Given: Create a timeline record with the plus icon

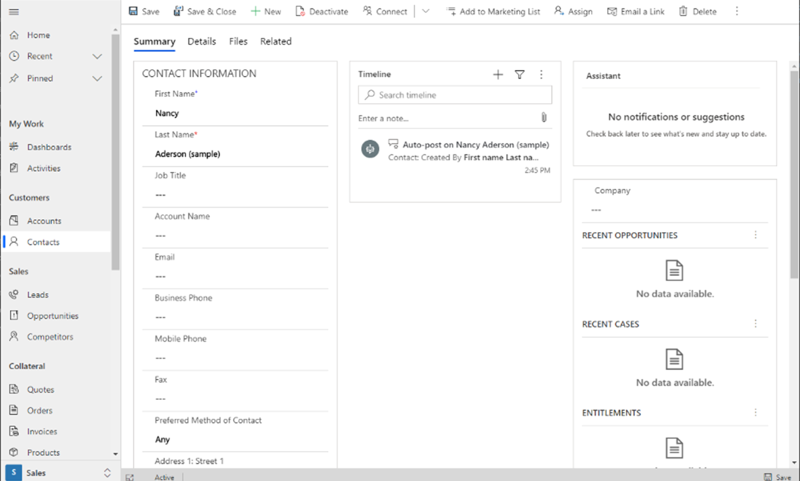Looking at the screenshot, I should 497,74.
